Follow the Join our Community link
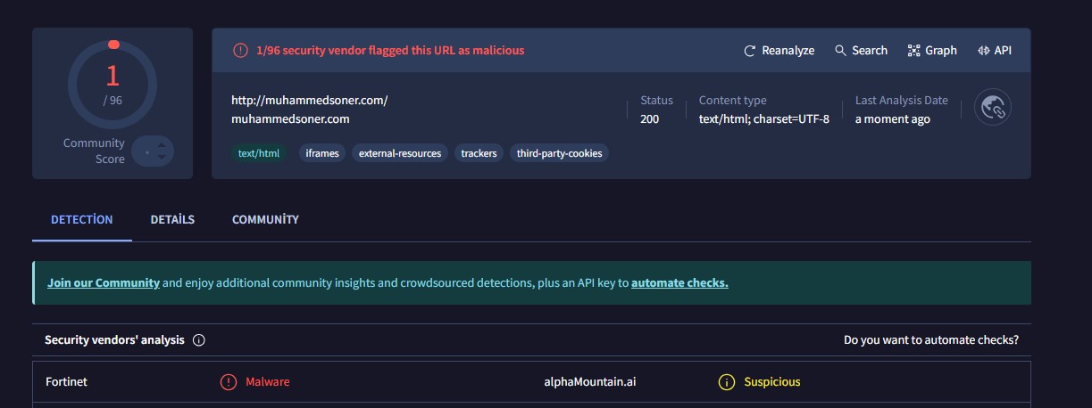The height and width of the screenshot is (408, 1092). pos(104,283)
